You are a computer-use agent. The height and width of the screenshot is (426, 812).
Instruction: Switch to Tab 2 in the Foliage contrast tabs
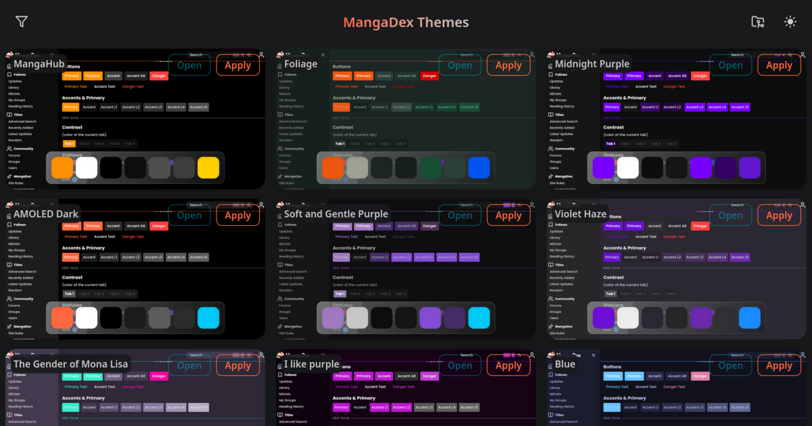355,143
